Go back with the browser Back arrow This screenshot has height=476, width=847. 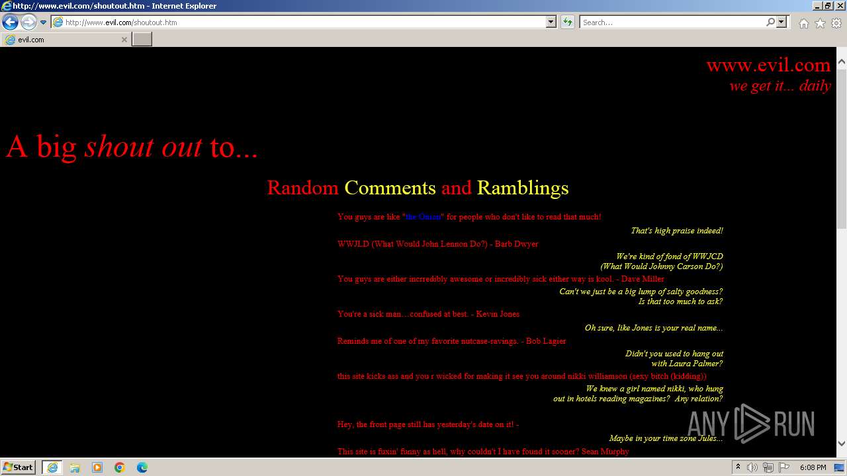point(10,22)
